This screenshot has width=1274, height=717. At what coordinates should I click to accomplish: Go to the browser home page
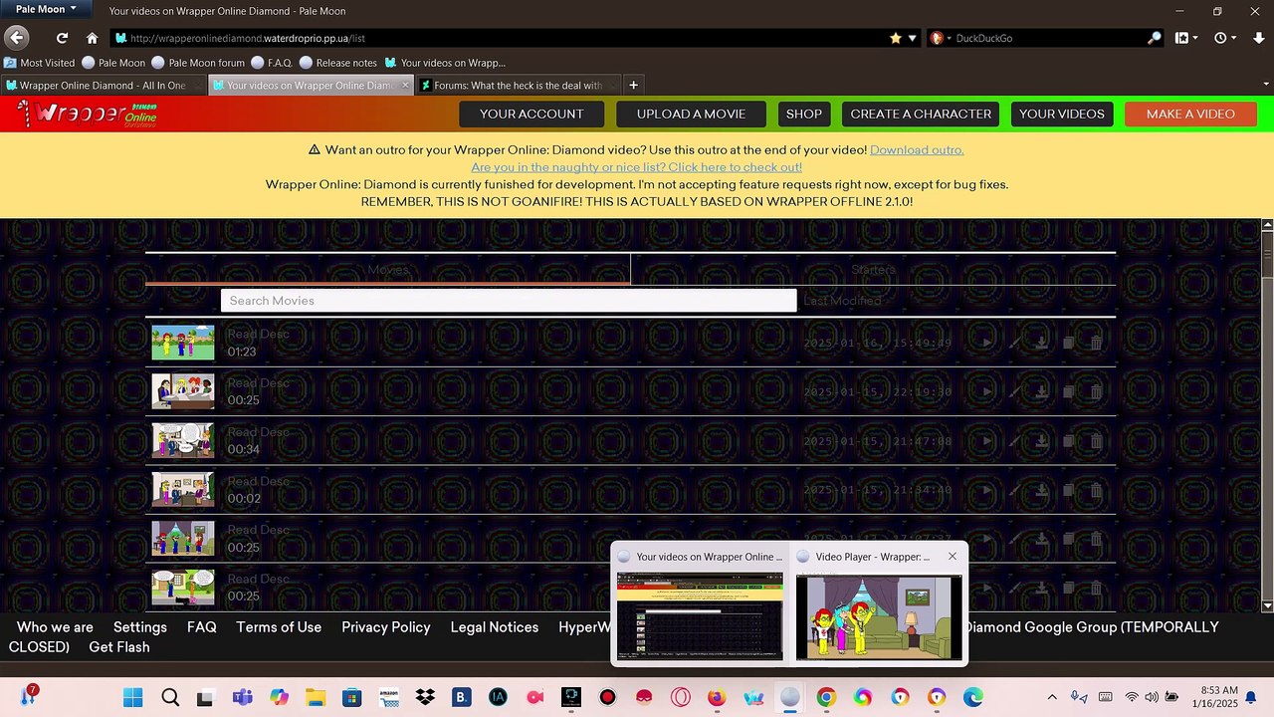pos(92,38)
